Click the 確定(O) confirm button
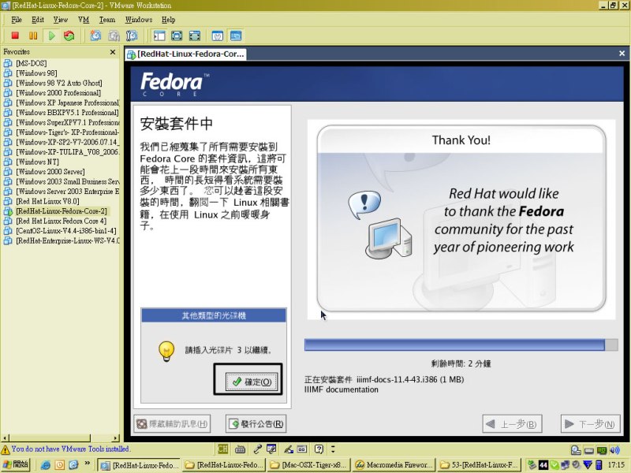This screenshot has height=473, width=631. coord(252,382)
